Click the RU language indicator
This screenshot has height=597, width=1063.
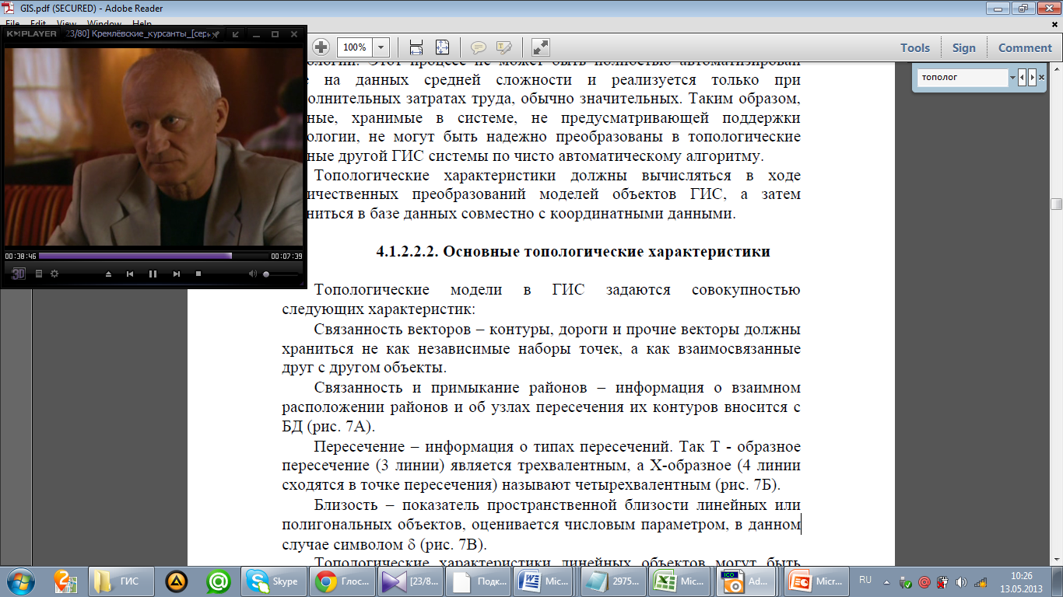[865, 580]
